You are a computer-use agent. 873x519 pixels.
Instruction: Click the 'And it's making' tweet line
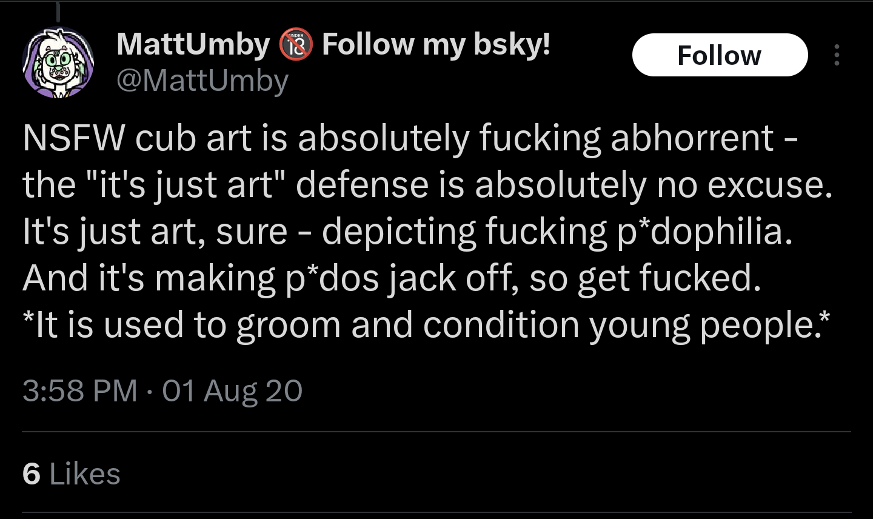[x=392, y=278]
